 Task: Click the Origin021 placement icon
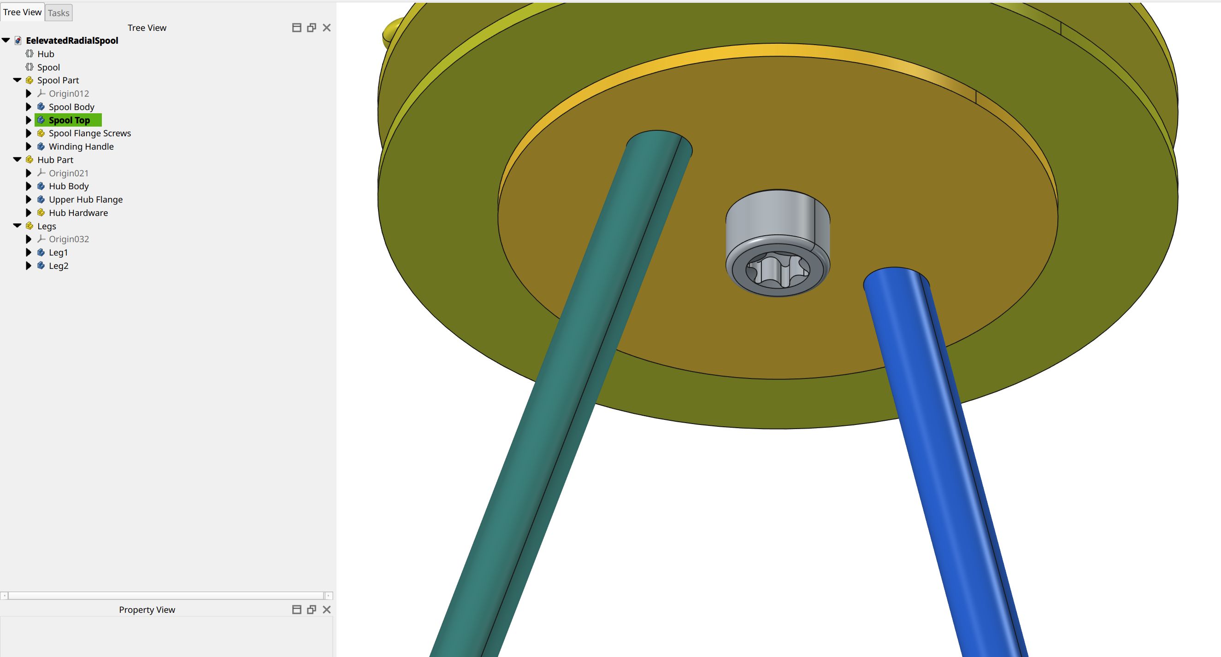pos(41,173)
